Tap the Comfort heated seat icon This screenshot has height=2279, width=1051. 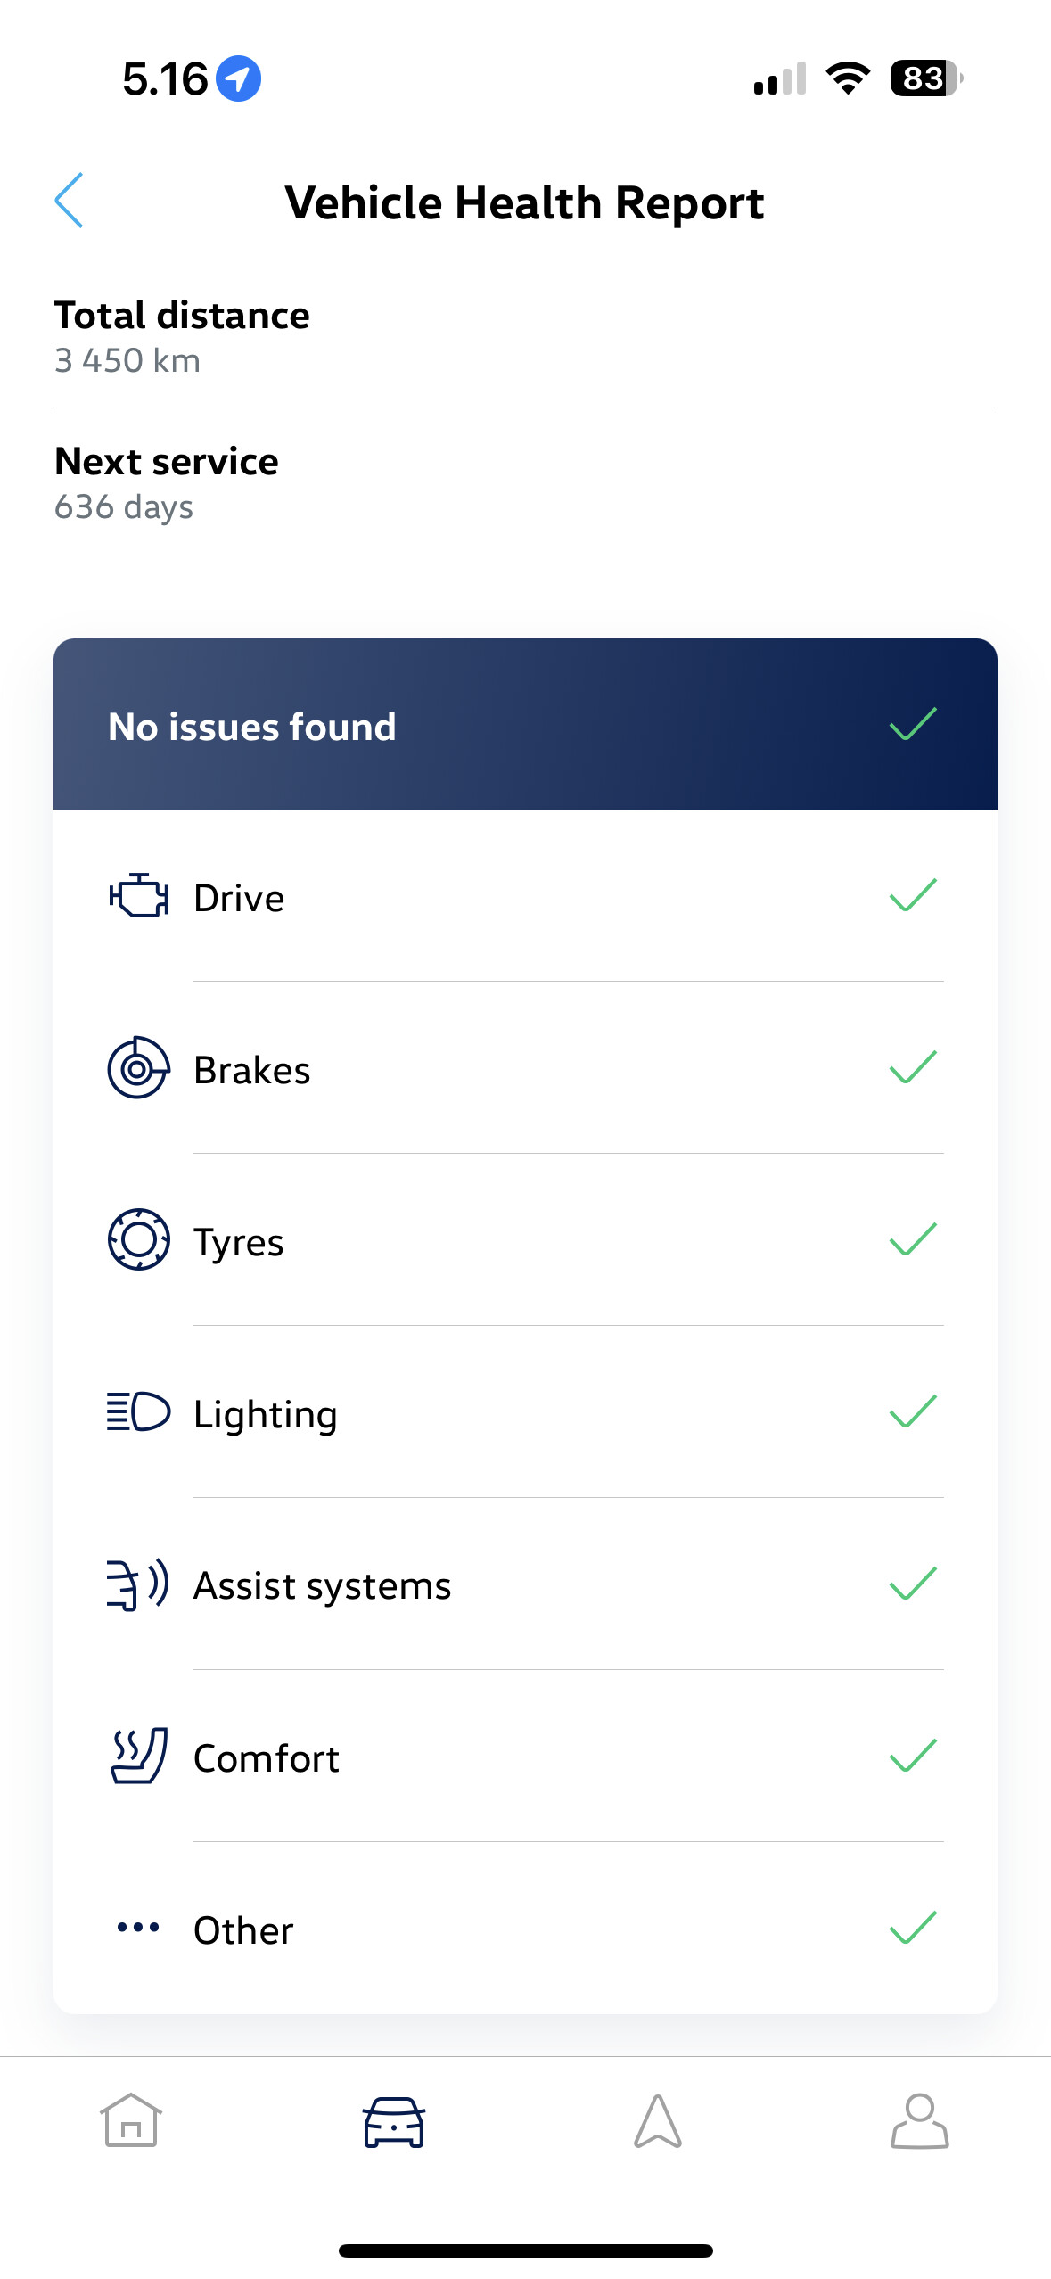(138, 1756)
